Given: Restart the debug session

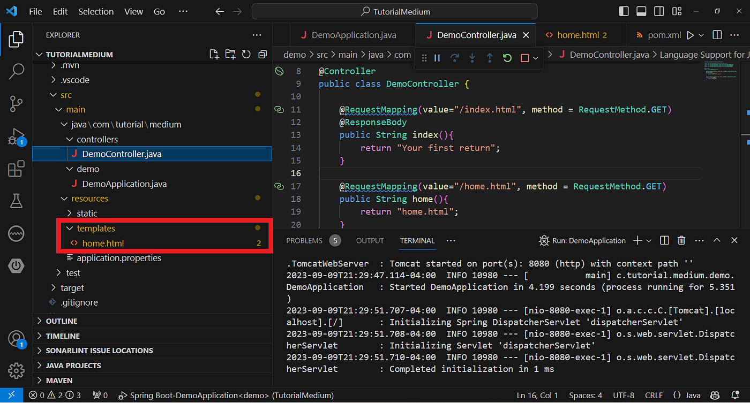Looking at the screenshot, I should [507, 58].
